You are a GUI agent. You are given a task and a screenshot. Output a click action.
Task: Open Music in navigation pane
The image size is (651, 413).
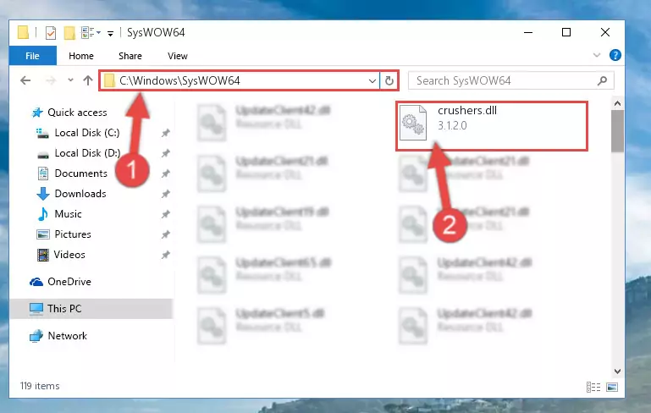[x=68, y=214]
